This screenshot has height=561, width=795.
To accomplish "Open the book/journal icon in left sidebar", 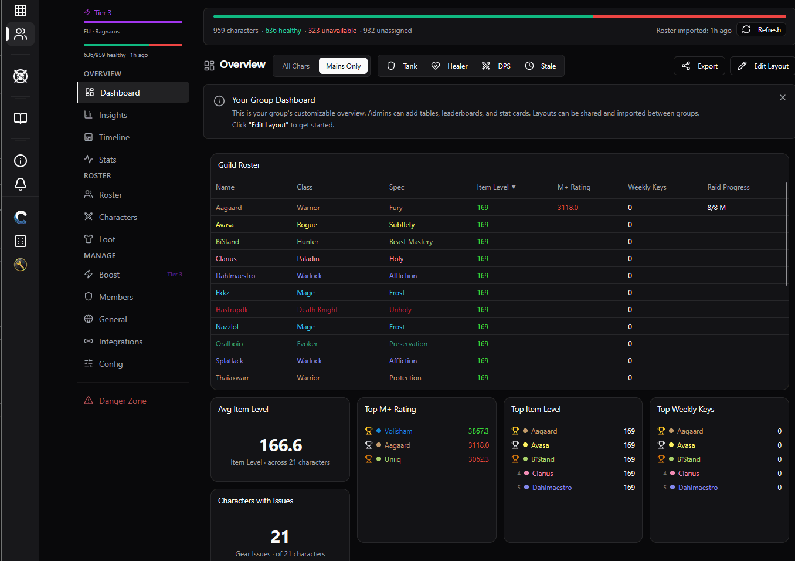I will (x=20, y=118).
